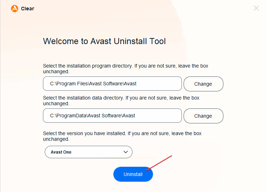Click the down chevron in version selector
The image size is (266, 192).
125,152
